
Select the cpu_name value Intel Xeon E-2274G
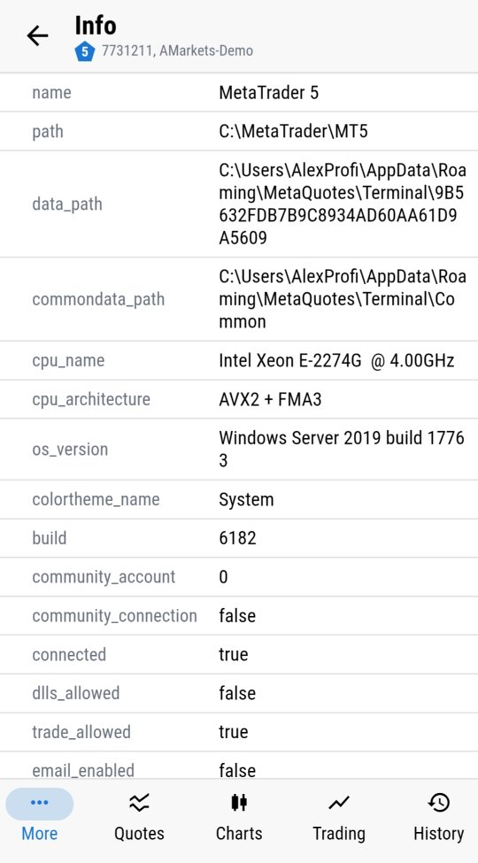pos(336,360)
